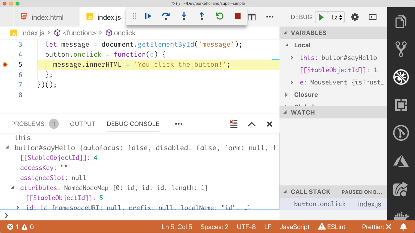Show more panel tabs ellipsis
The image size is (415, 233).
179,124
